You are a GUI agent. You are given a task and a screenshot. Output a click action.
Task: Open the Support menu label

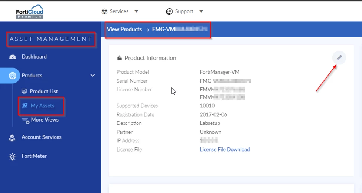point(184,11)
